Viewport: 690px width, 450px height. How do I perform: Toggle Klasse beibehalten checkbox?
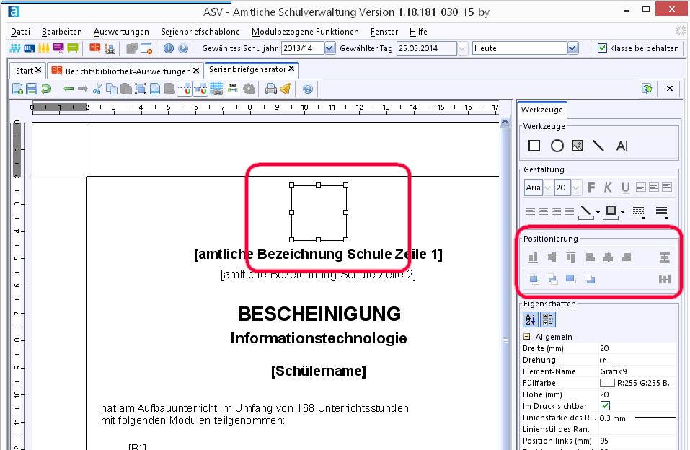click(x=602, y=48)
